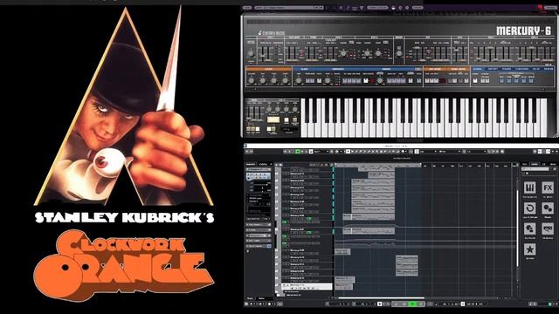Viewport: 559px width, 314px height.
Task: Switch to the CR tab in right zone
Action: tap(544, 164)
